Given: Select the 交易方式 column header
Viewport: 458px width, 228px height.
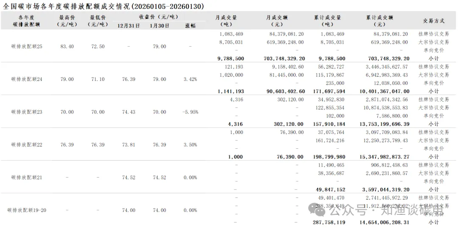Looking at the screenshot, I should [x=433, y=21].
